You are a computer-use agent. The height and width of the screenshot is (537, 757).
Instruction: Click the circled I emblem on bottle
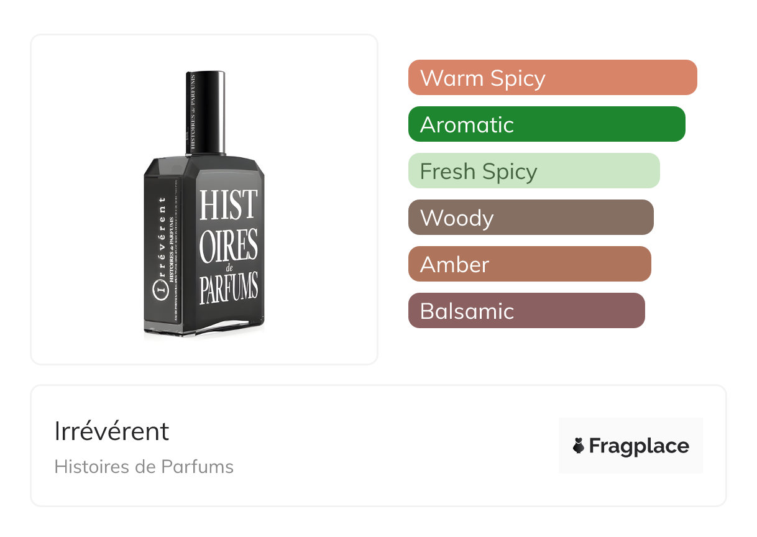coord(161,288)
